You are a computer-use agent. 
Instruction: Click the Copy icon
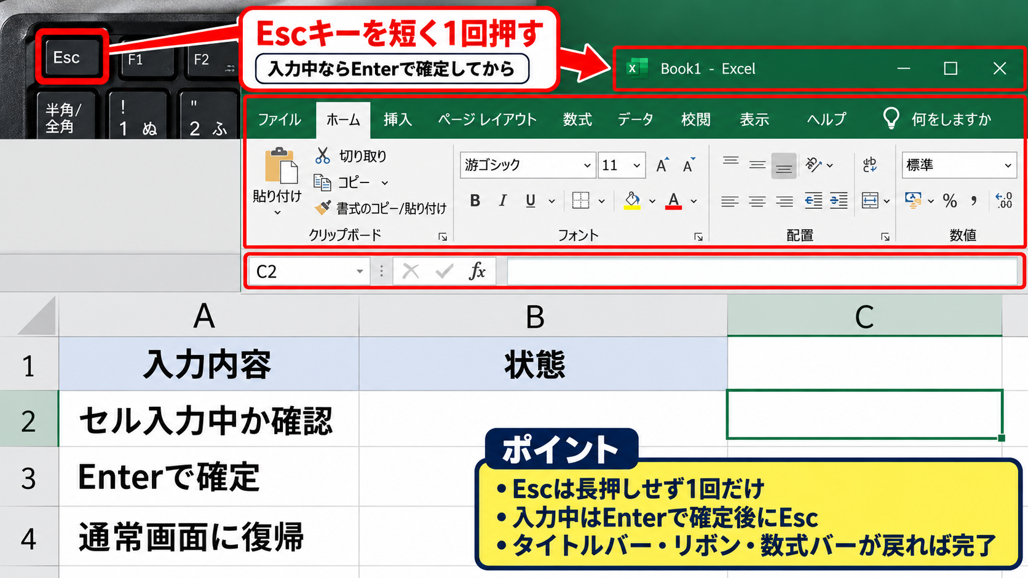pos(322,182)
